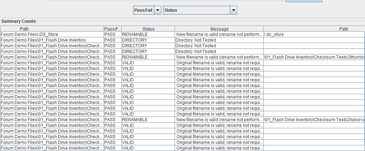Select the row ending in '01_Flash Drive Inventory'
This screenshot has width=365, height=151.
[x=52, y=40]
